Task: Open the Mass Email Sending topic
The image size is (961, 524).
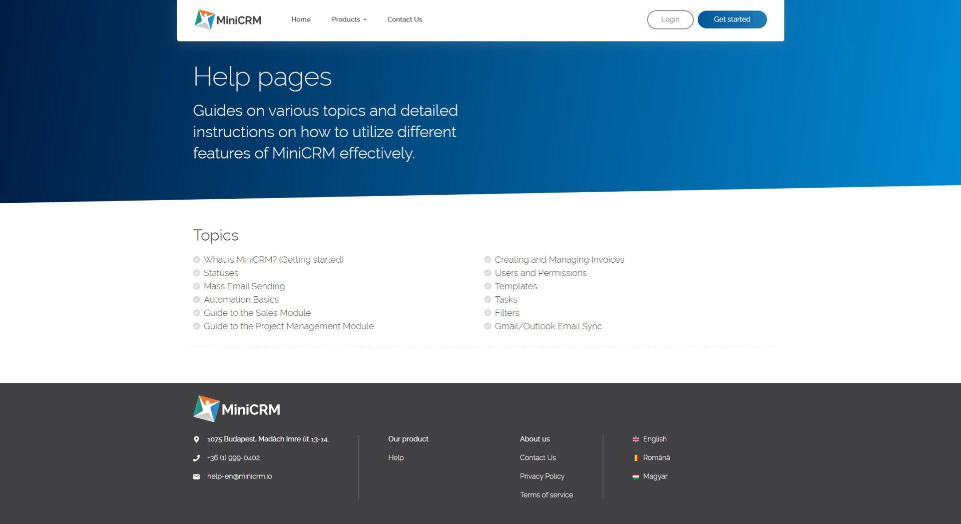Action: 244,286
